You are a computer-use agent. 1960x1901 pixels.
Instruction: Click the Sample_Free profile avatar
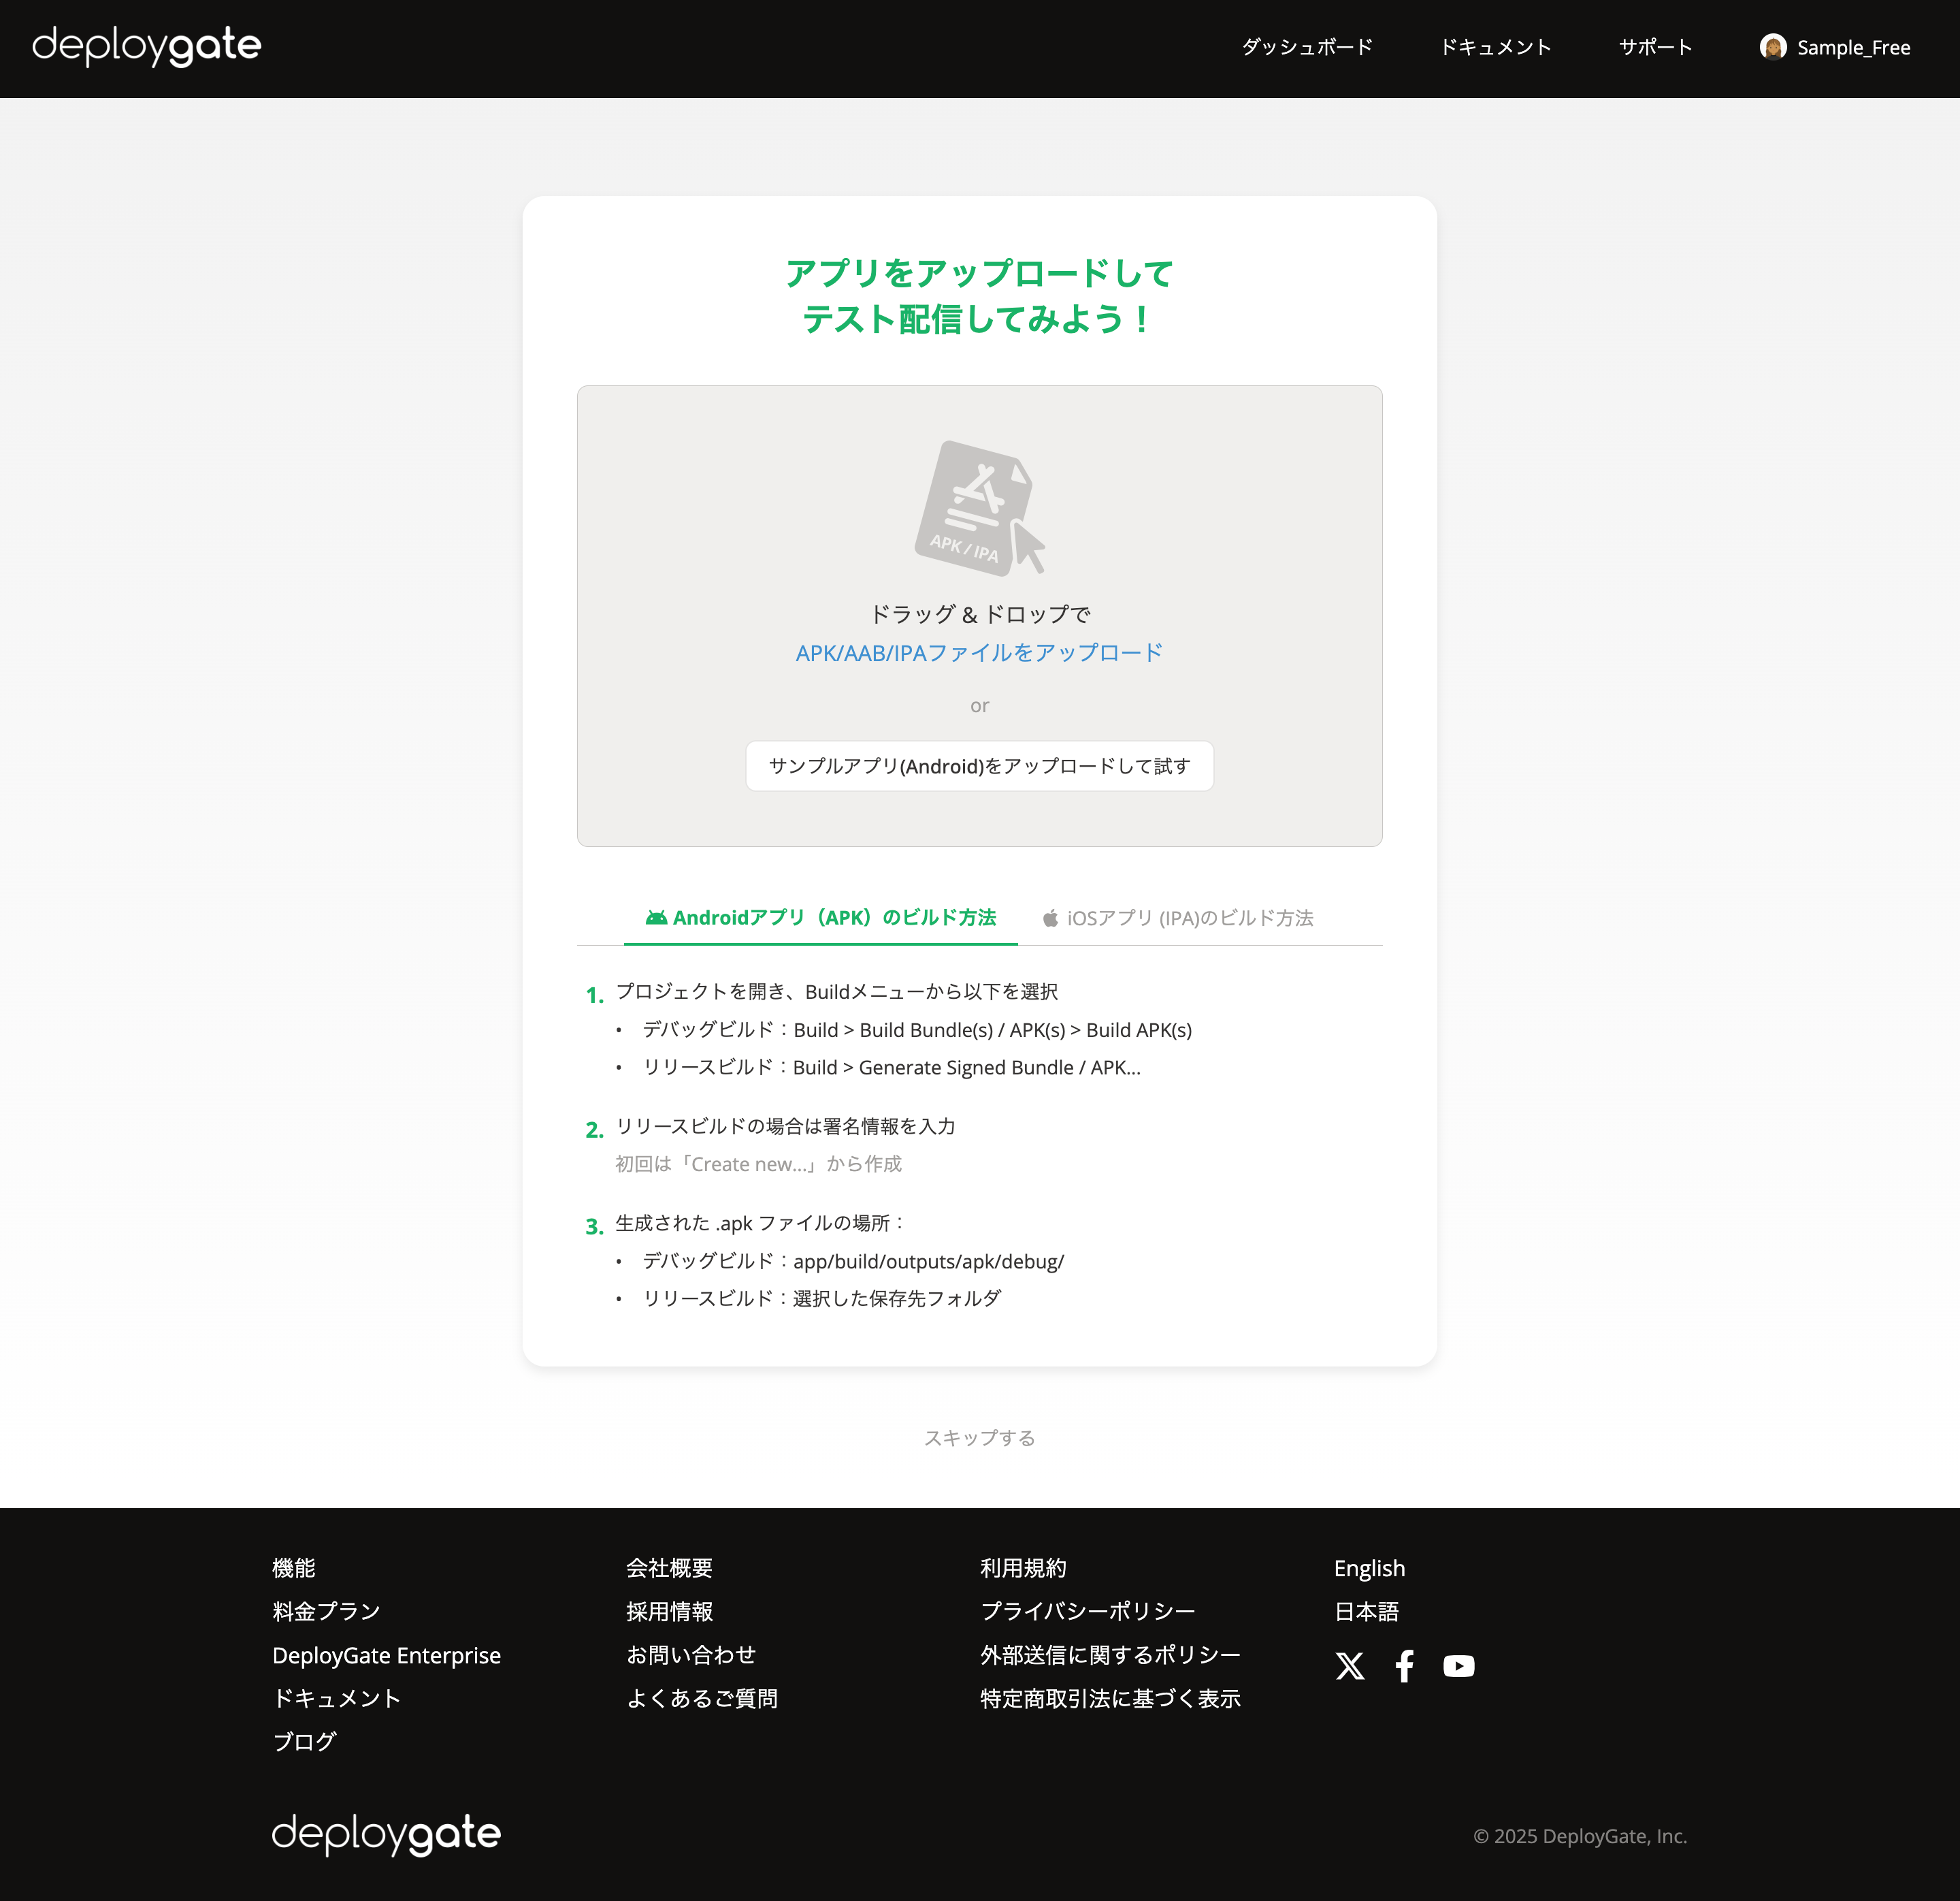click(x=1773, y=47)
